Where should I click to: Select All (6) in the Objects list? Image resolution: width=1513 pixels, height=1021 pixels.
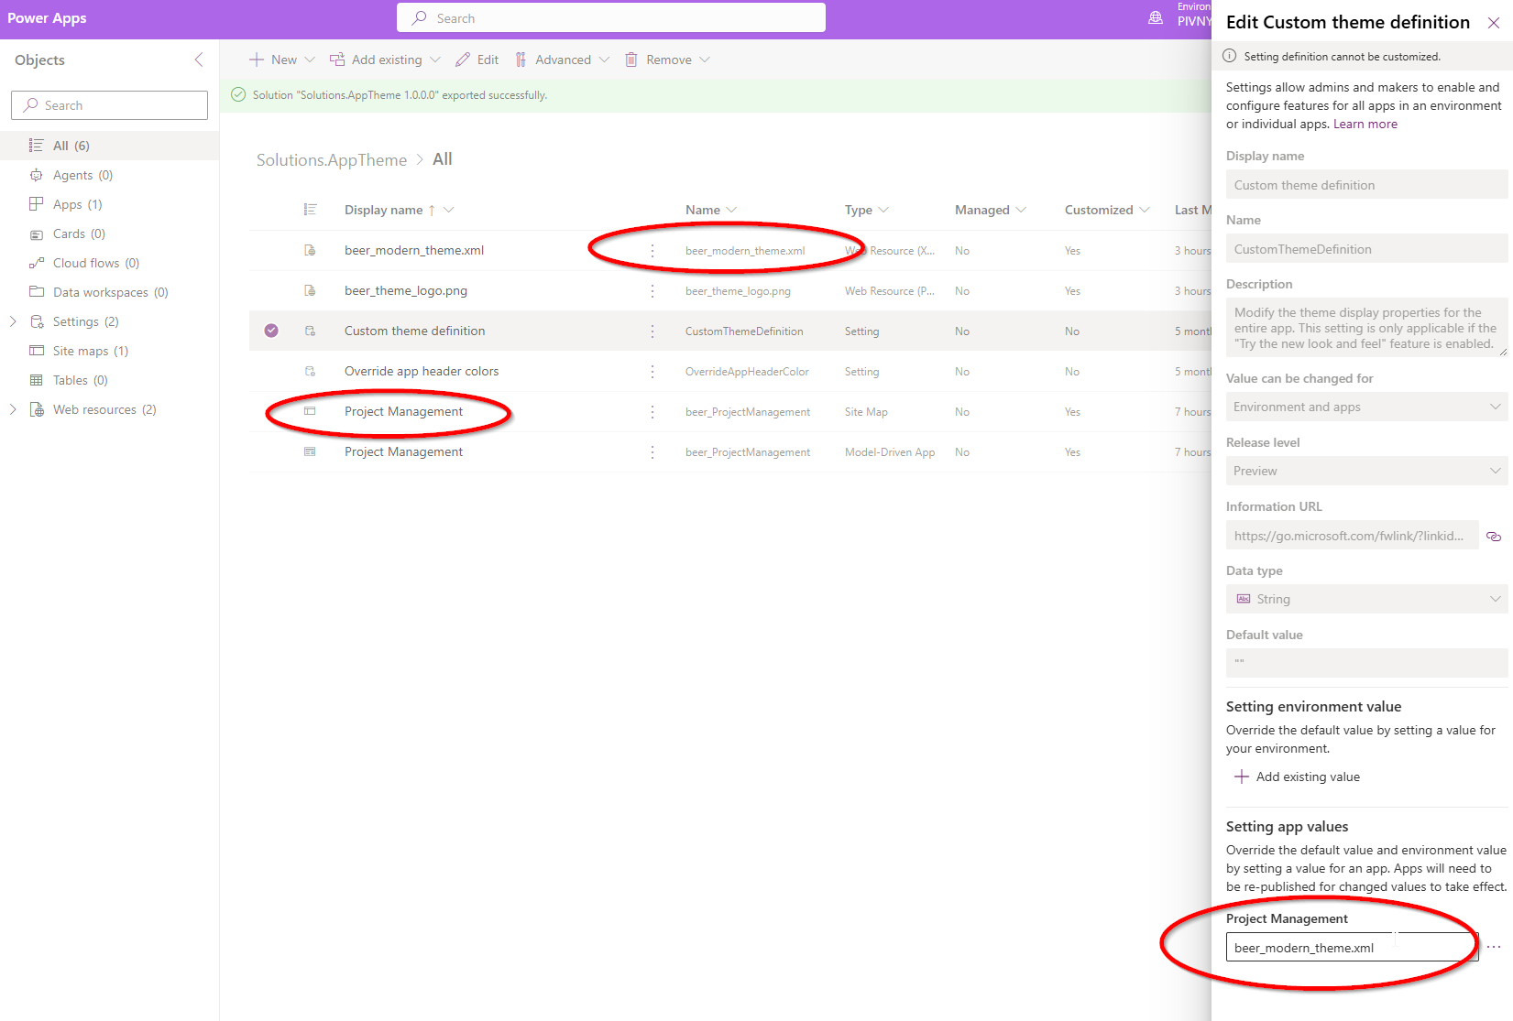110,146
